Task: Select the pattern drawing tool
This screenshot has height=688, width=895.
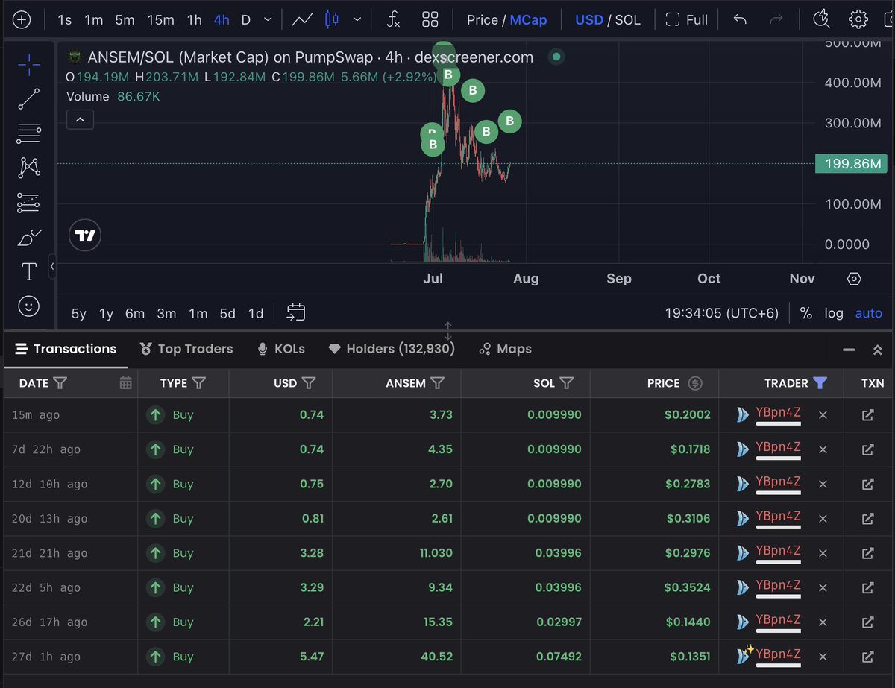Action: pyautogui.click(x=29, y=168)
